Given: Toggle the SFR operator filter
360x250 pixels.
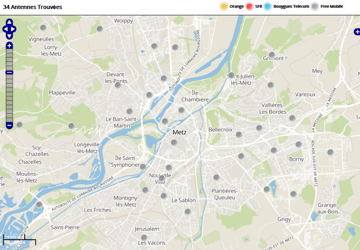Looking at the screenshot, I should pyautogui.click(x=250, y=6).
